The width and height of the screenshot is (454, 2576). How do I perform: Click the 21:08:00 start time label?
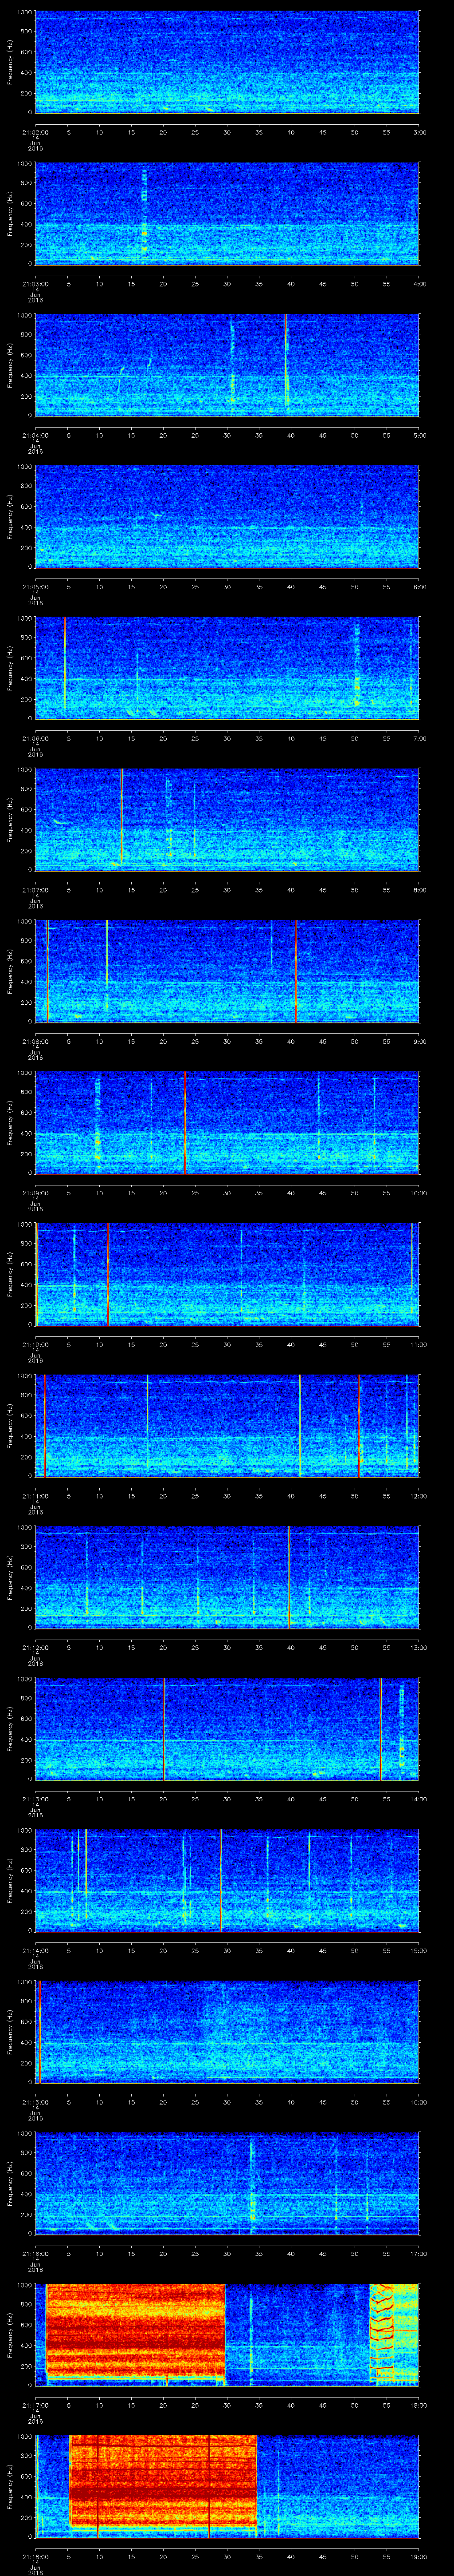point(35,1041)
